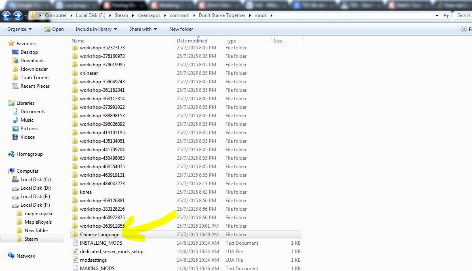The width and height of the screenshot is (472, 271).
Task: Open address bar history dropdown arrow
Action: click(x=437, y=15)
